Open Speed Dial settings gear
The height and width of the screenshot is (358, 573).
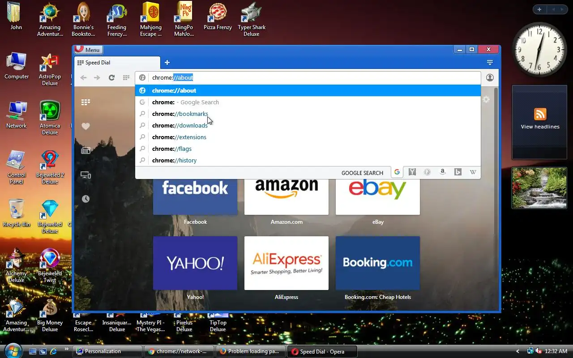coord(486,99)
